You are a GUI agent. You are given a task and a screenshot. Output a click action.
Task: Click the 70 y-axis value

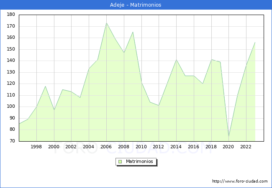(12, 141)
